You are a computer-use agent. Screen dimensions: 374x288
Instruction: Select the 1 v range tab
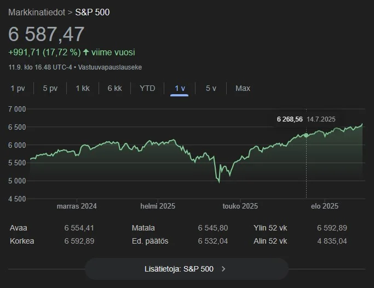[x=179, y=88]
